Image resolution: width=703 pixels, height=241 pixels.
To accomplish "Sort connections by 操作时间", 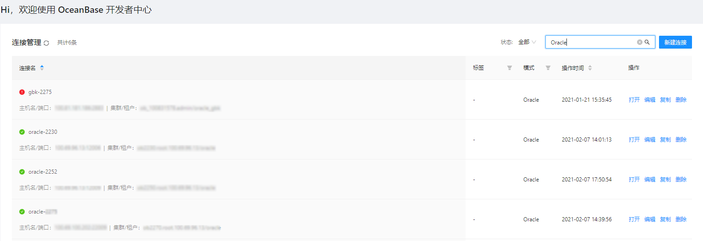I will coord(590,68).
